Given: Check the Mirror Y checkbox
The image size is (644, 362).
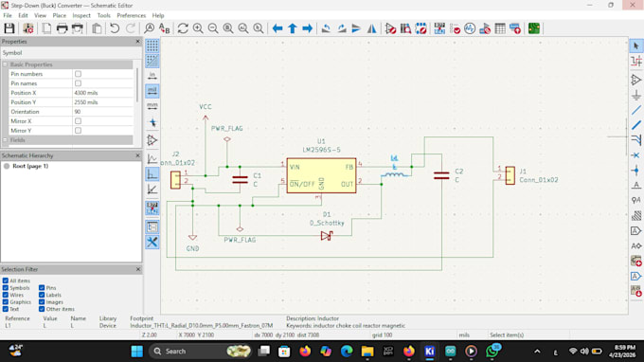Looking at the screenshot, I should 78,131.
